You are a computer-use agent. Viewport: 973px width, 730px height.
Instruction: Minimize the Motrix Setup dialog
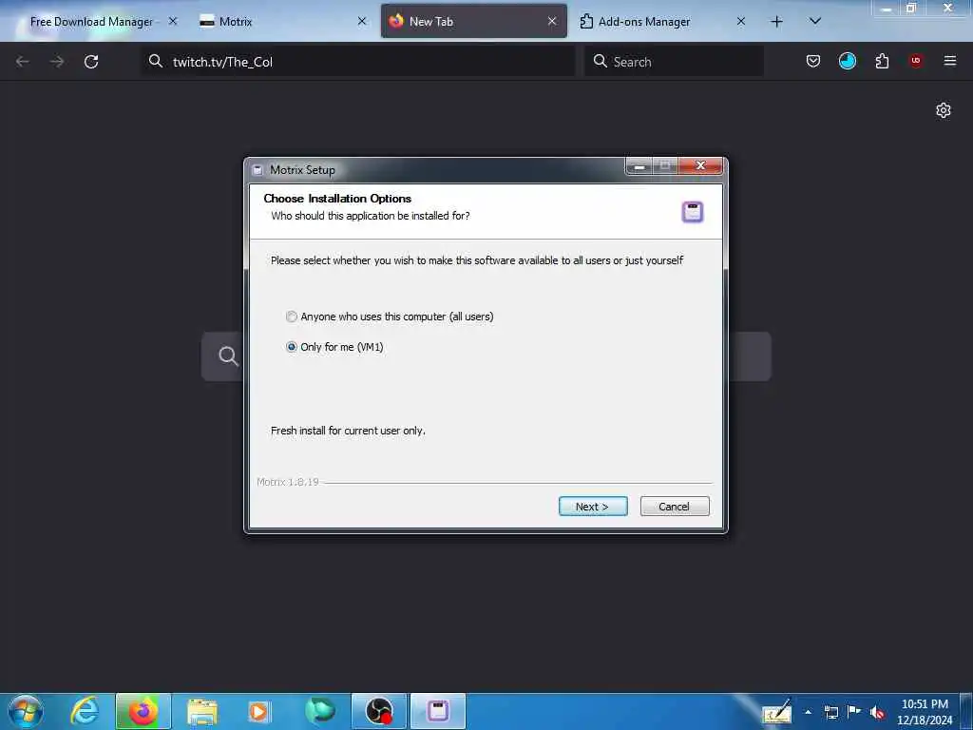click(639, 165)
